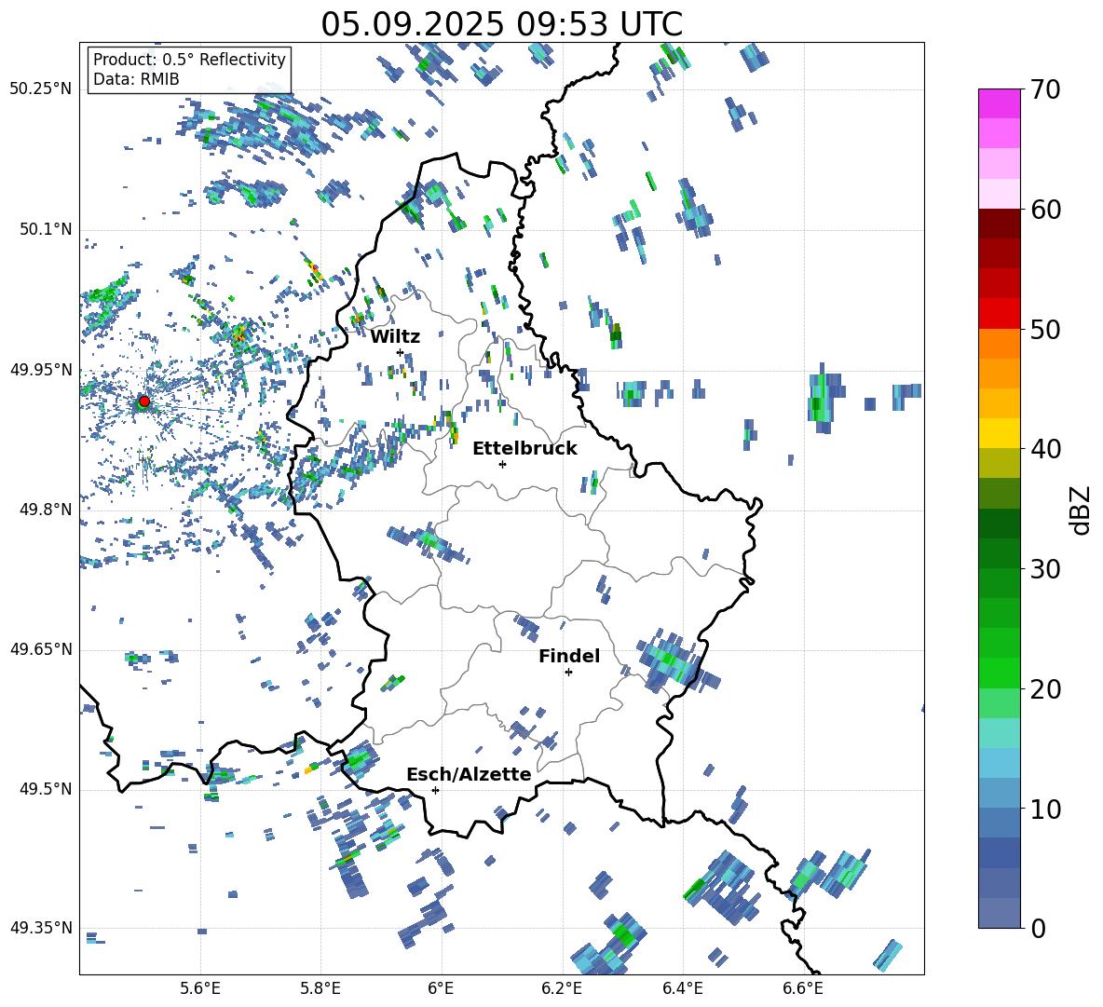Click the 49.8°N latitude label
Viewport: 1103px width, 1007px height.
tap(45, 510)
